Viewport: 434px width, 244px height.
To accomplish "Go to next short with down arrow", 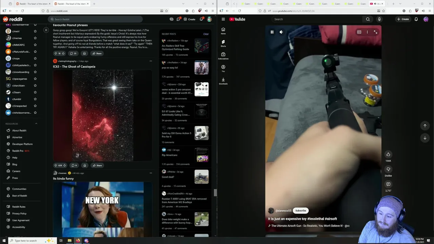I will point(425,138).
